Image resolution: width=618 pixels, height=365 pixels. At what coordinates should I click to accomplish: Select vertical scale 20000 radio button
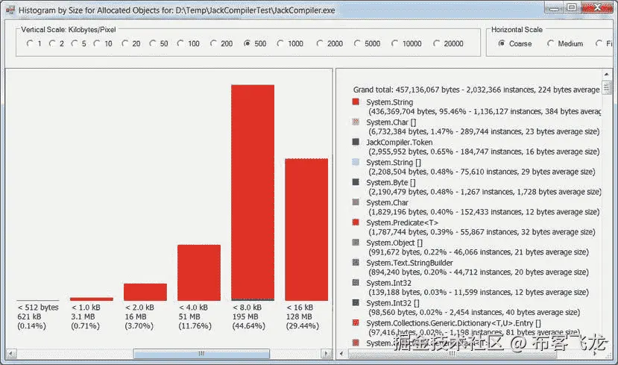[436, 43]
